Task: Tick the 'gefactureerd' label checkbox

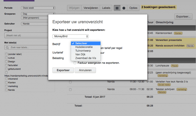Action: point(6,69)
